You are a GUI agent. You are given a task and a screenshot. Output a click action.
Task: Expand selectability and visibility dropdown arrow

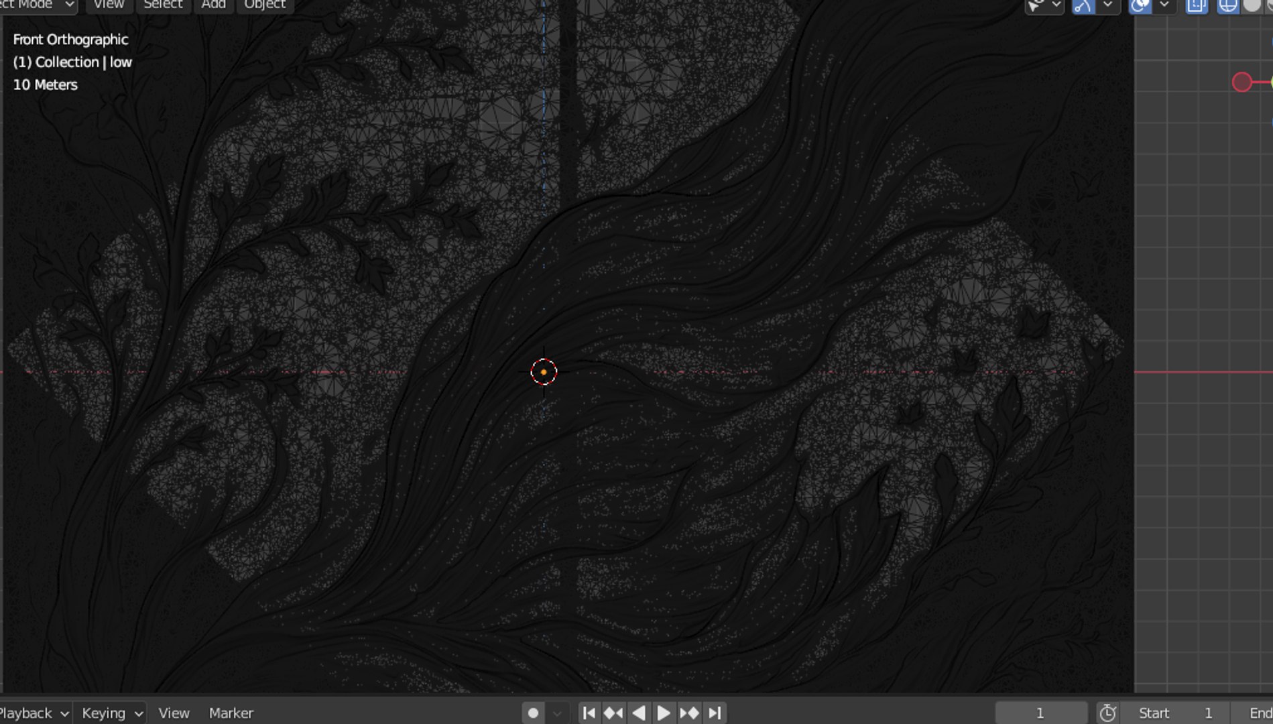pyautogui.click(x=1056, y=5)
